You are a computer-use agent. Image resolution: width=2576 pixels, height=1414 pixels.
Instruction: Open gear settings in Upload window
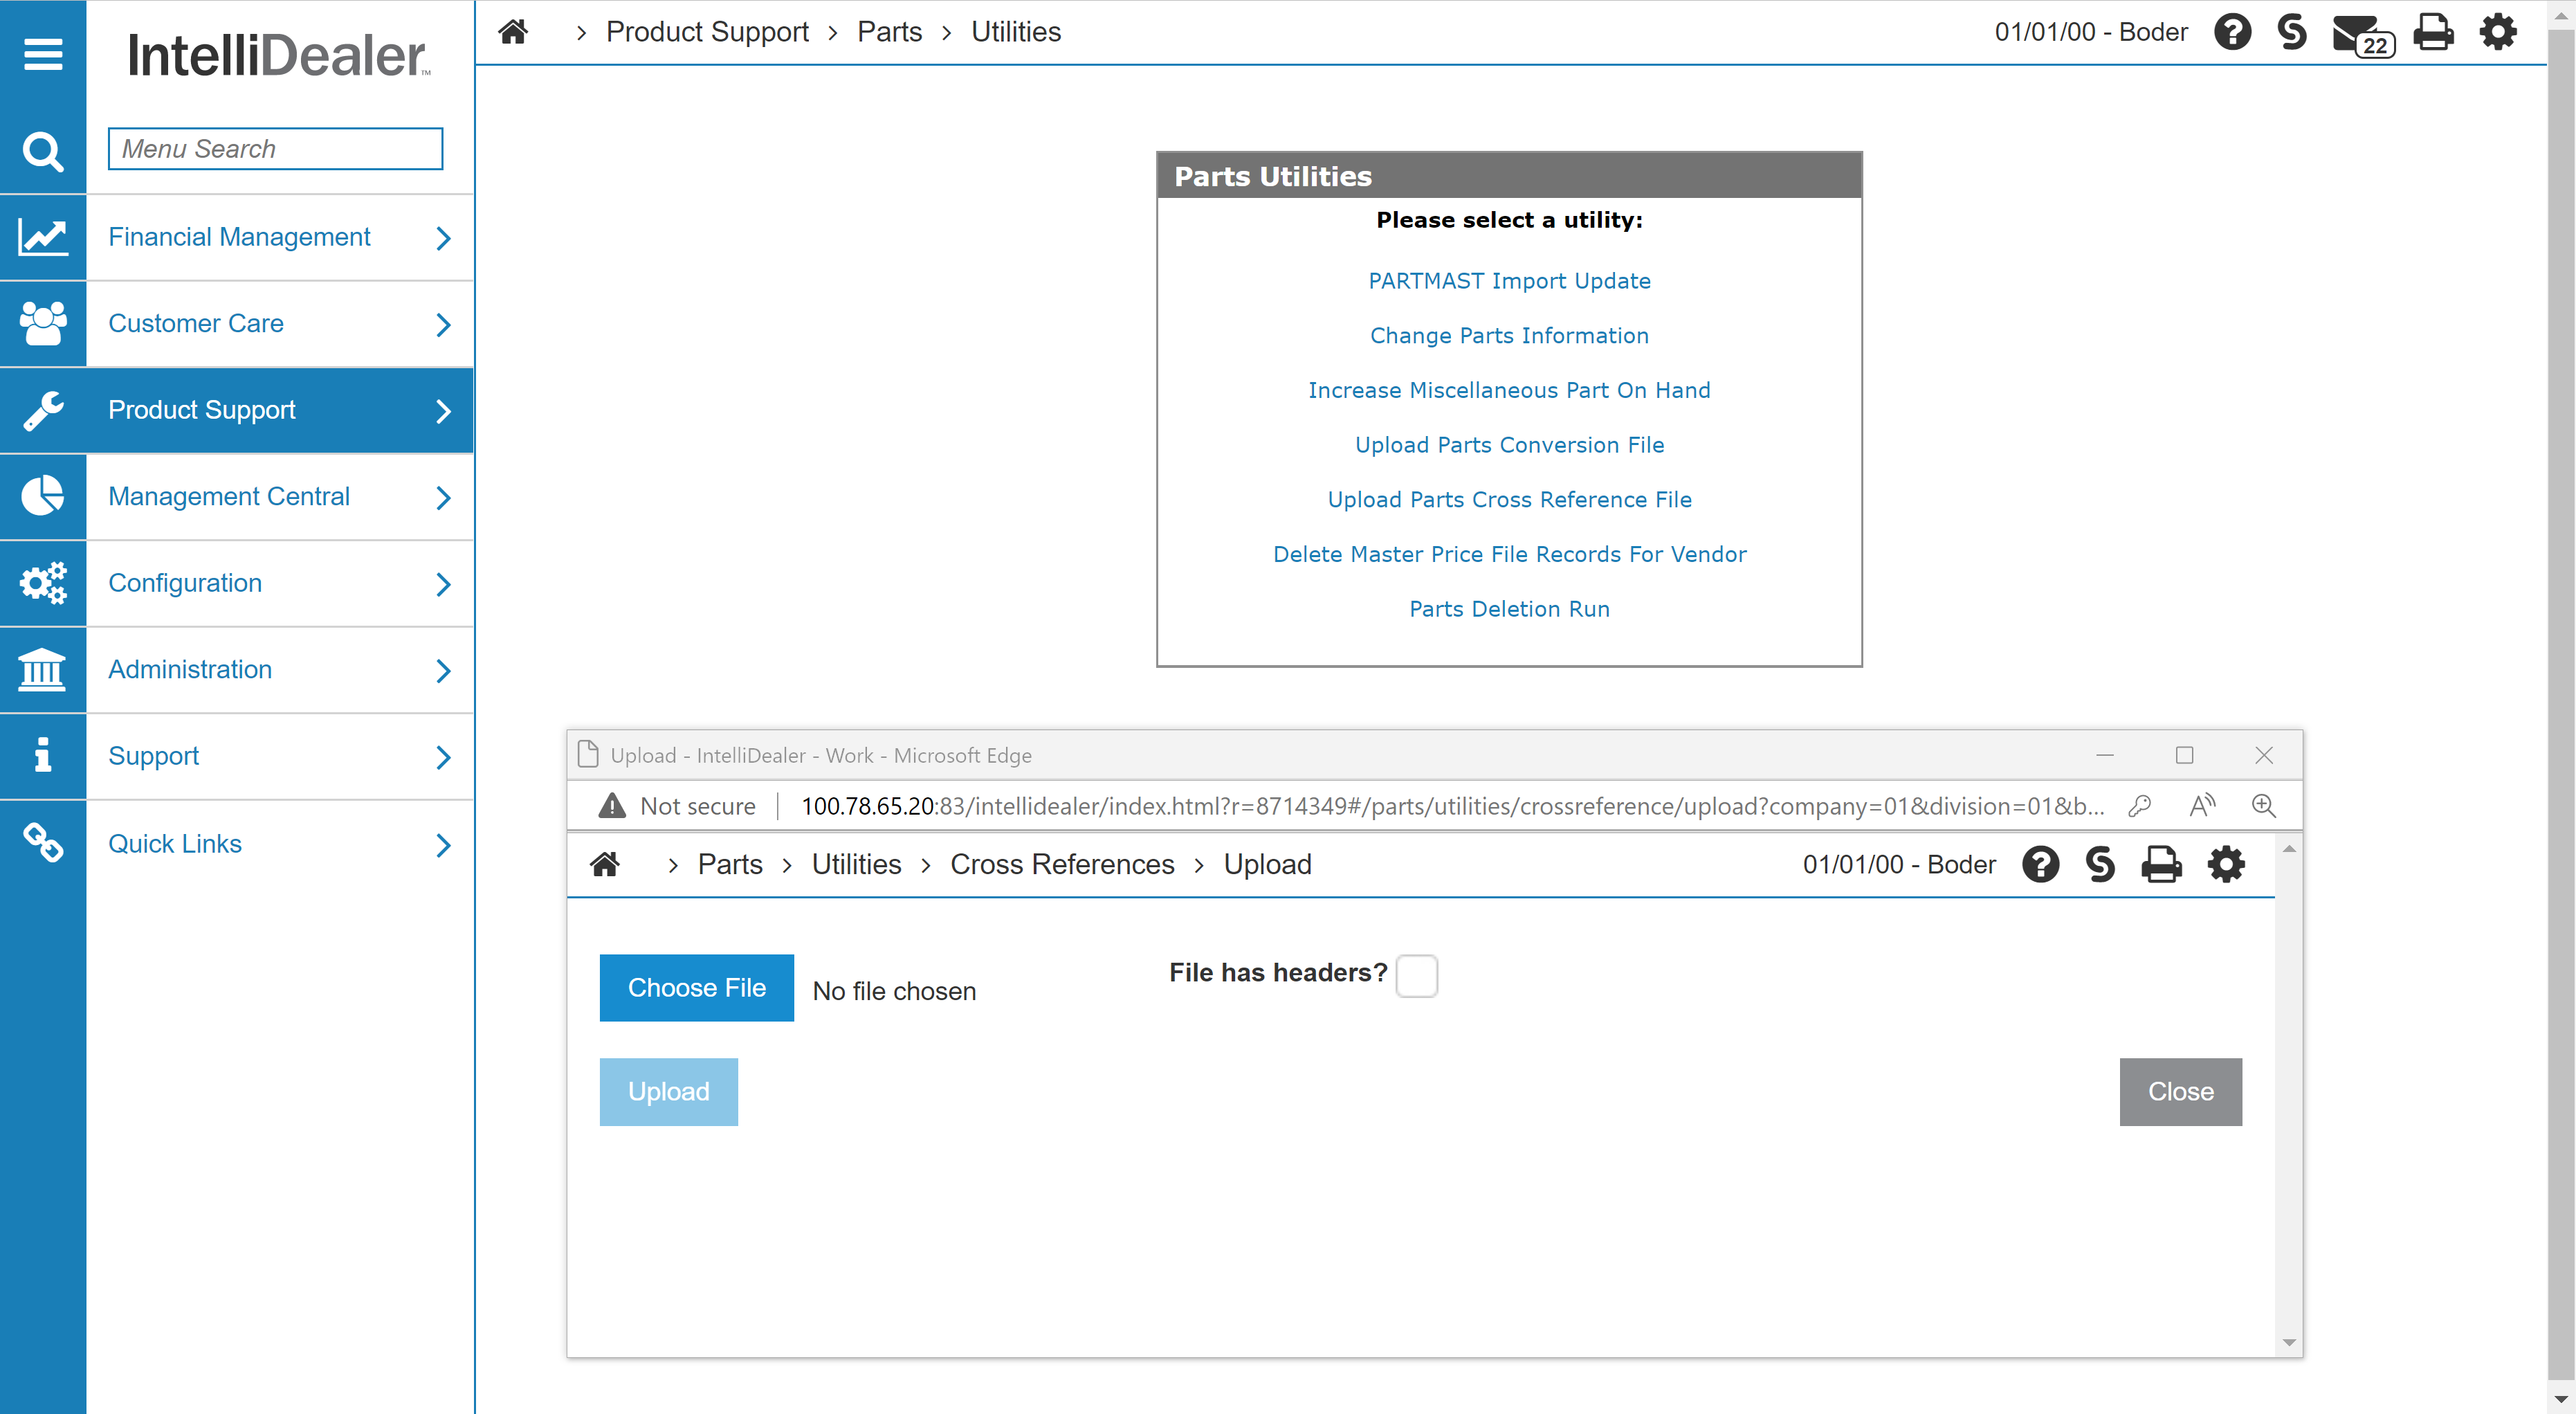2226,864
